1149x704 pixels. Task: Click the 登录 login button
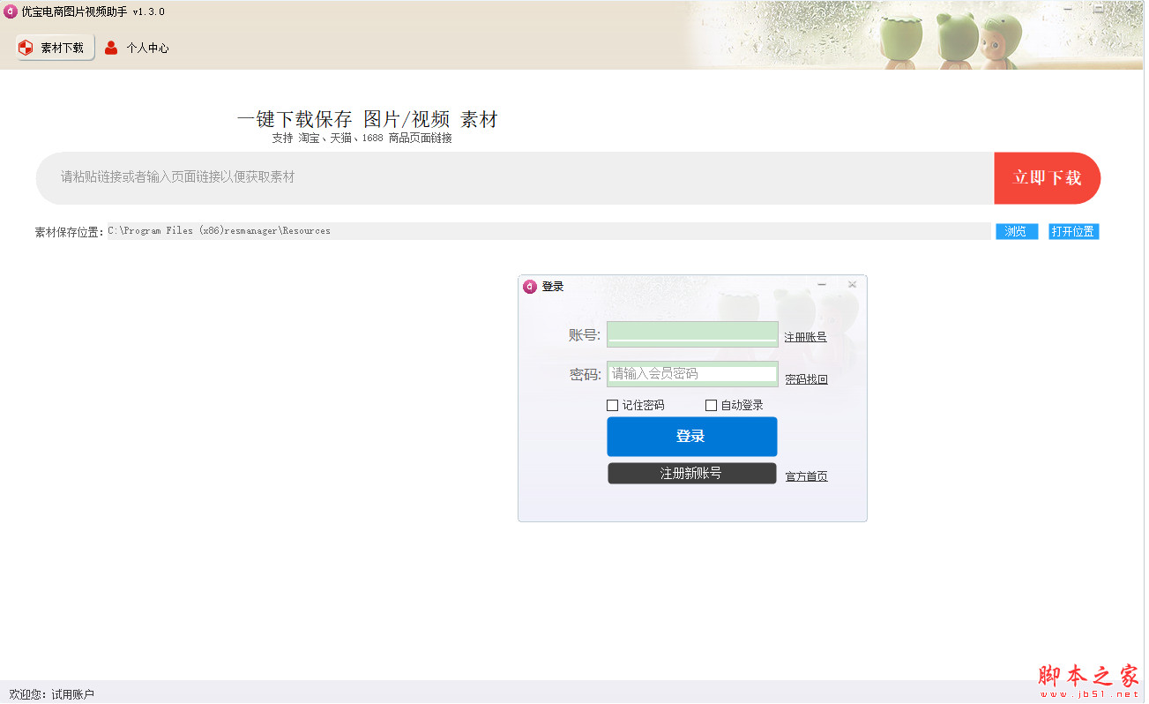(x=692, y=436)
